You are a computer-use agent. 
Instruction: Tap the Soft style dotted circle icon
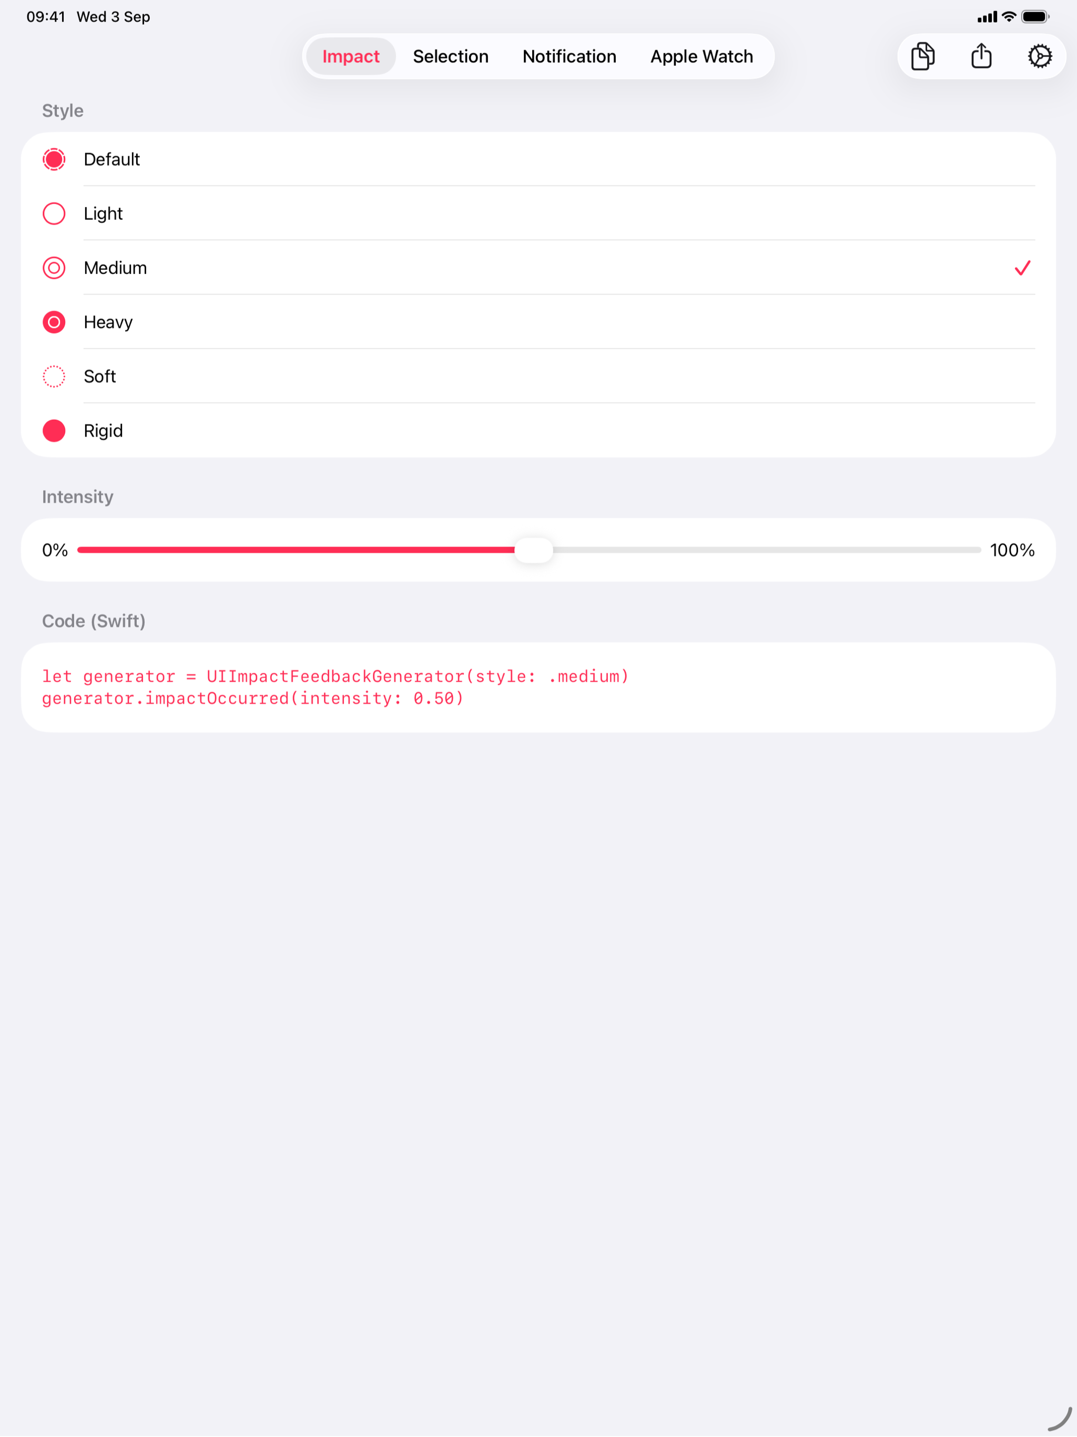click(x=54, y=376)
